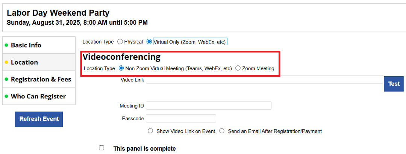Select Send an Email After Registration/Payment
Screen dimensions: 406x154
(x=222, y=131)
